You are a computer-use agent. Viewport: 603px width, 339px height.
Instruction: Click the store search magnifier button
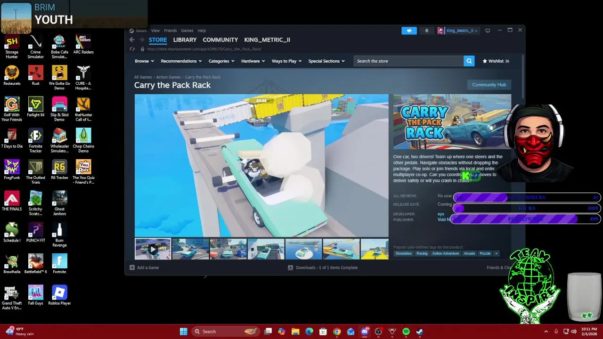469,61
